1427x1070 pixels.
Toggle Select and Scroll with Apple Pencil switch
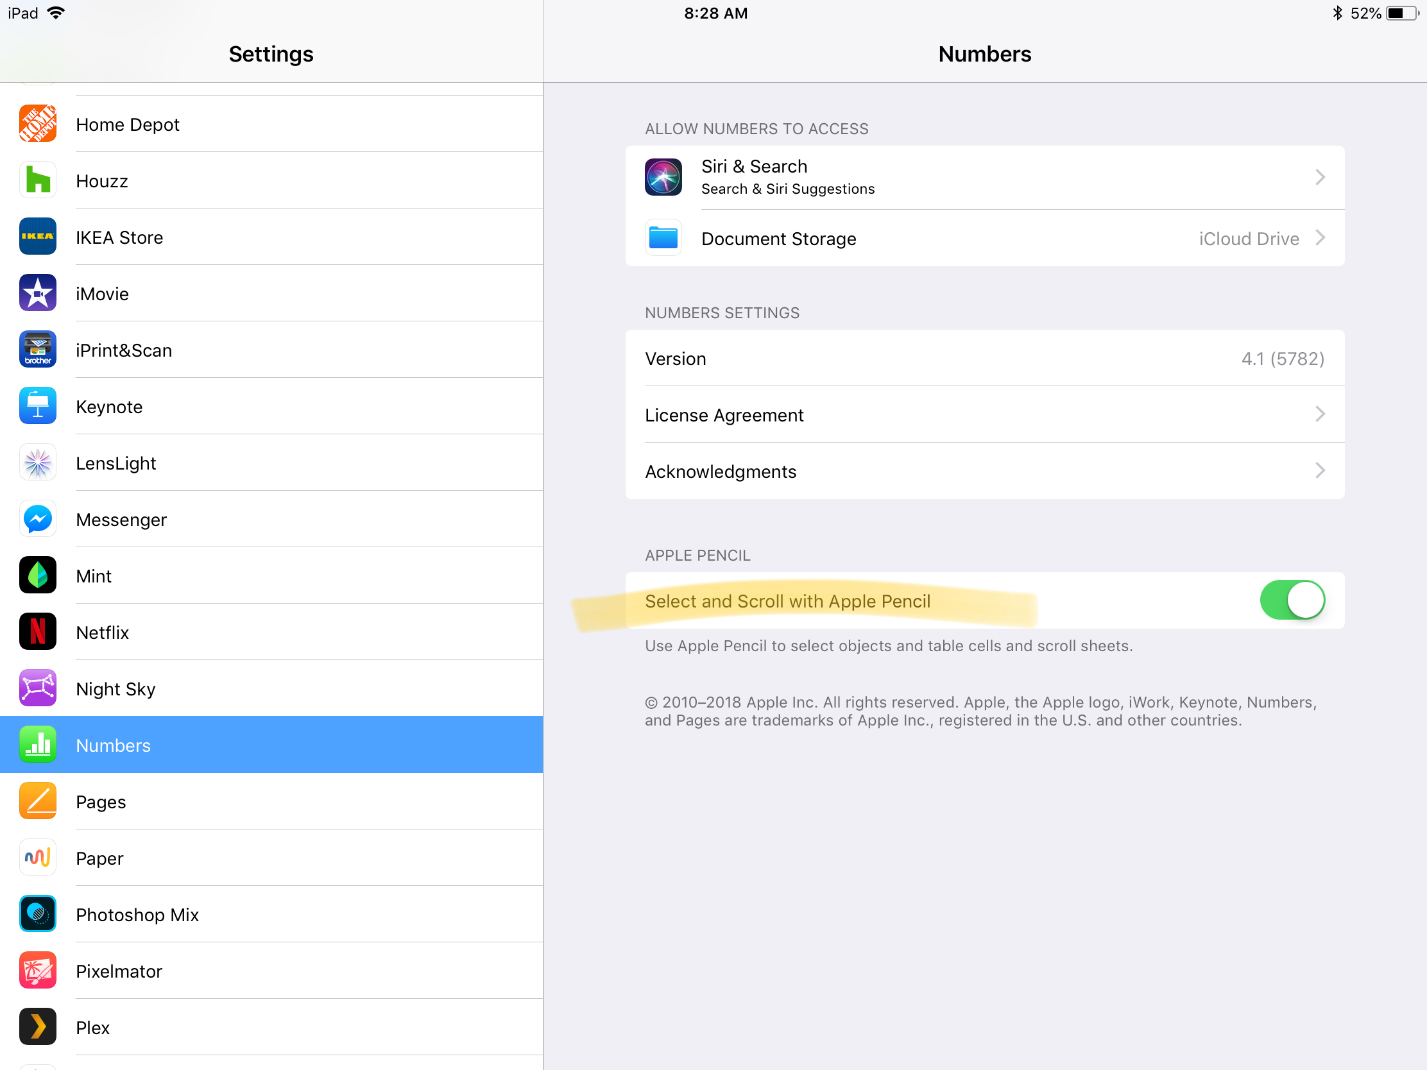(x=1292, y=600)
